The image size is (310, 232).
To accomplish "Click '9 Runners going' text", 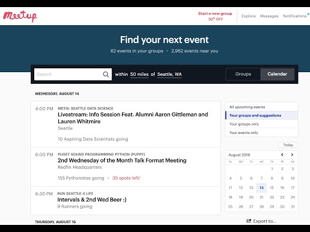I will (75, 206).
